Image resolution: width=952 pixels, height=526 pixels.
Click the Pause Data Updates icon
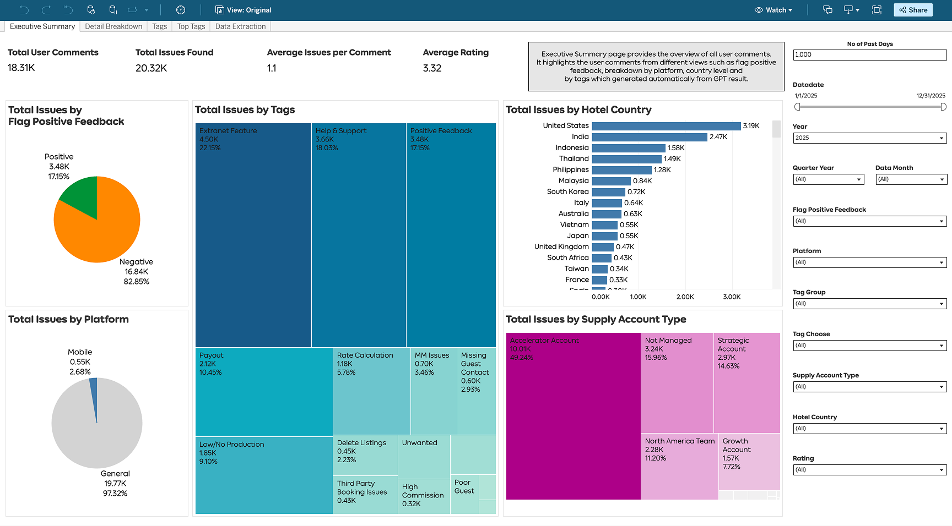pyautogui.click(x=113, y=10)
